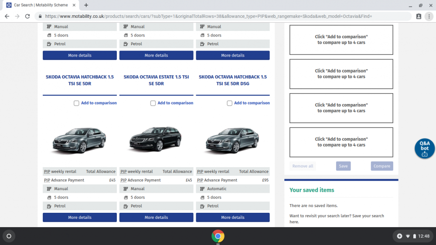Click PIP weekly rental label under Octavia Estate
This screenshot has width=436, height=245.
(136, 171)
